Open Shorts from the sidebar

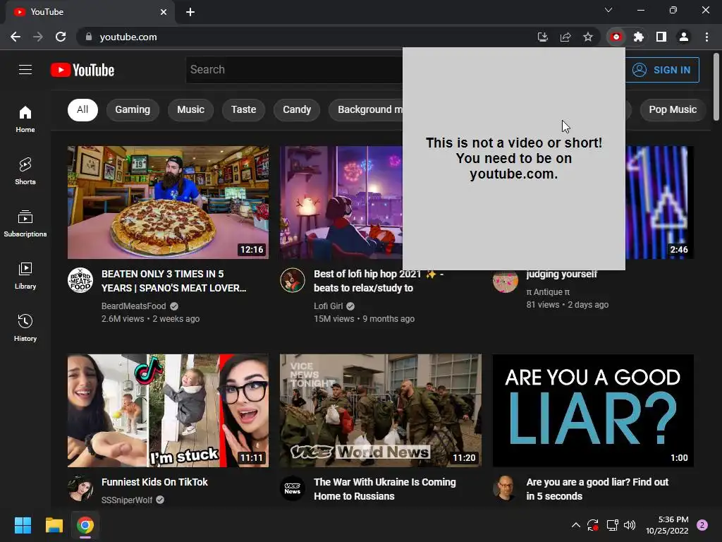pos(25,171)
